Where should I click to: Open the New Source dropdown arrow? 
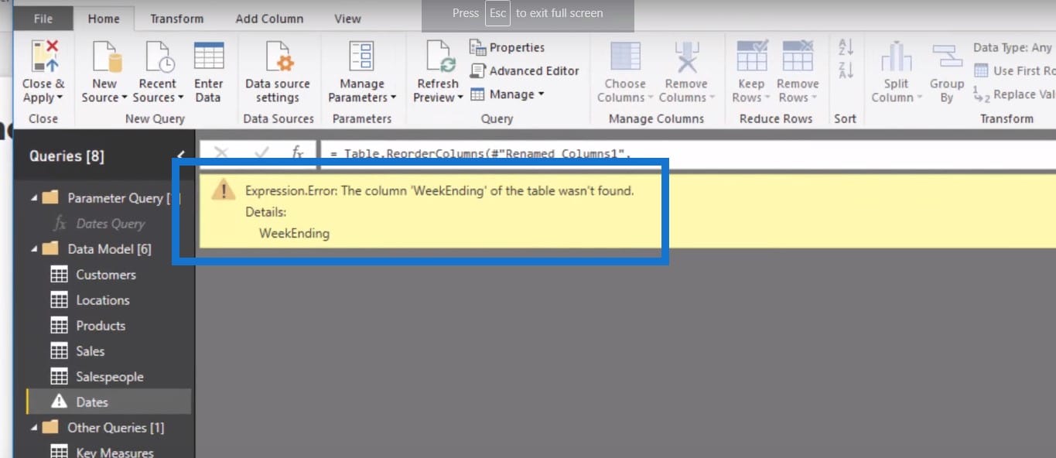[125, 98]
